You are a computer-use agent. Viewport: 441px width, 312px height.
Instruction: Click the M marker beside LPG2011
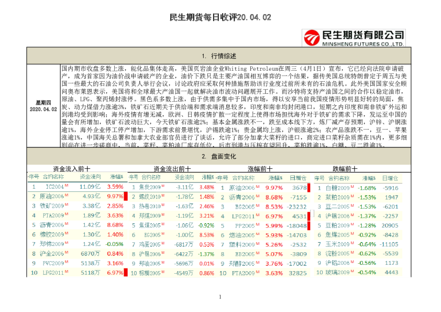pos(66,271)
